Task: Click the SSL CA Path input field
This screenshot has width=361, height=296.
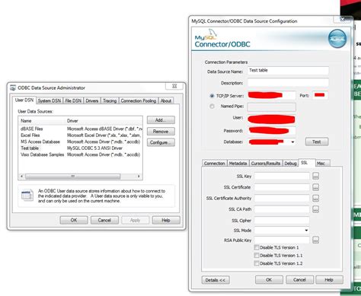Action: (282, 209)
